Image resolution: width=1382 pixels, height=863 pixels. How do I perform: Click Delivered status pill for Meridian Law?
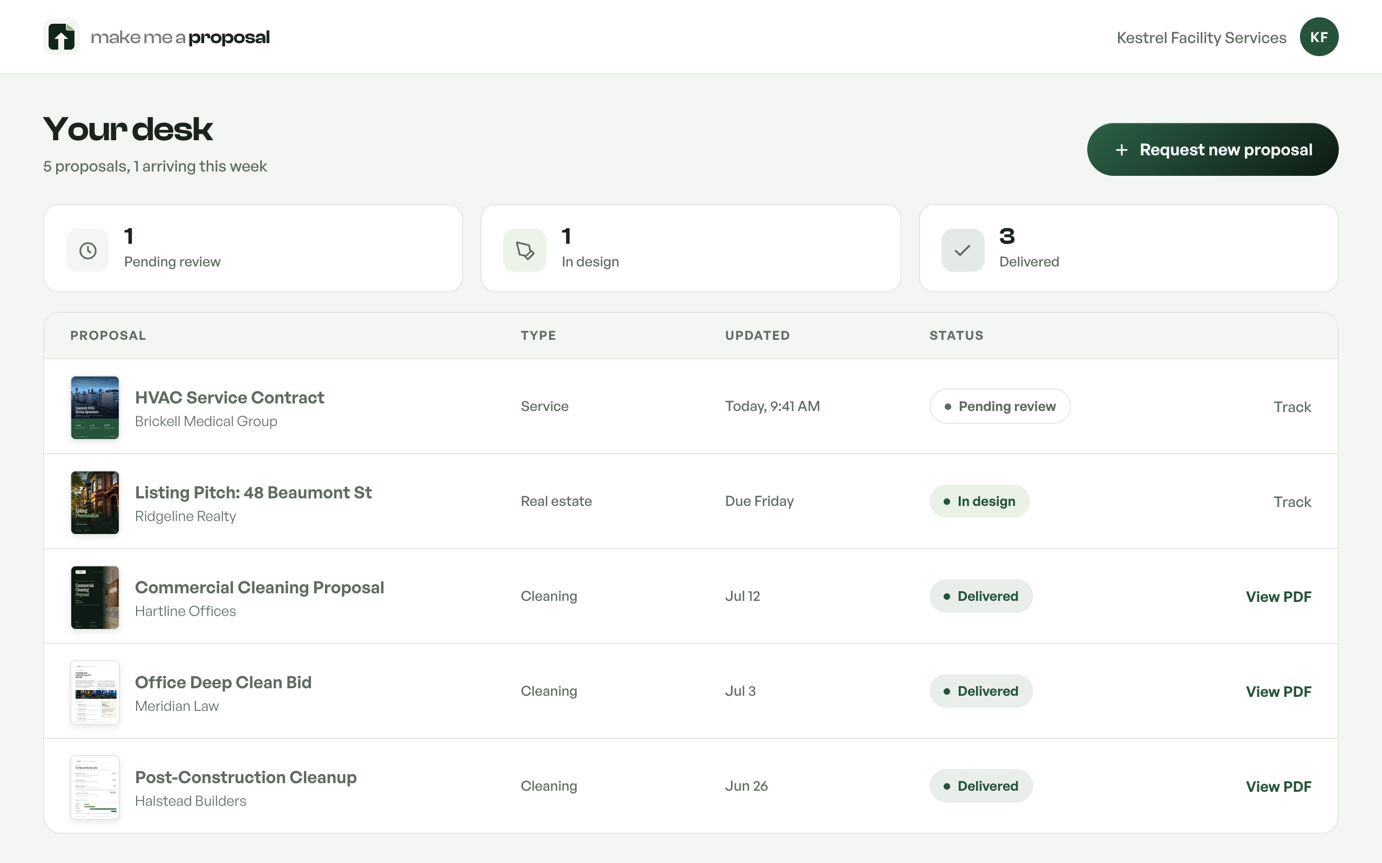[x=981, y=691]
